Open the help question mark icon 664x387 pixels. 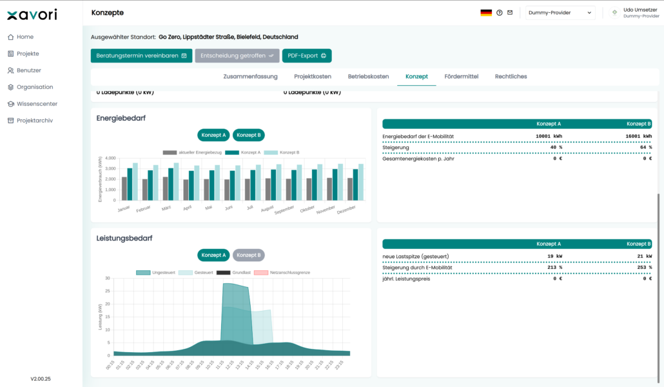[499, 13]
